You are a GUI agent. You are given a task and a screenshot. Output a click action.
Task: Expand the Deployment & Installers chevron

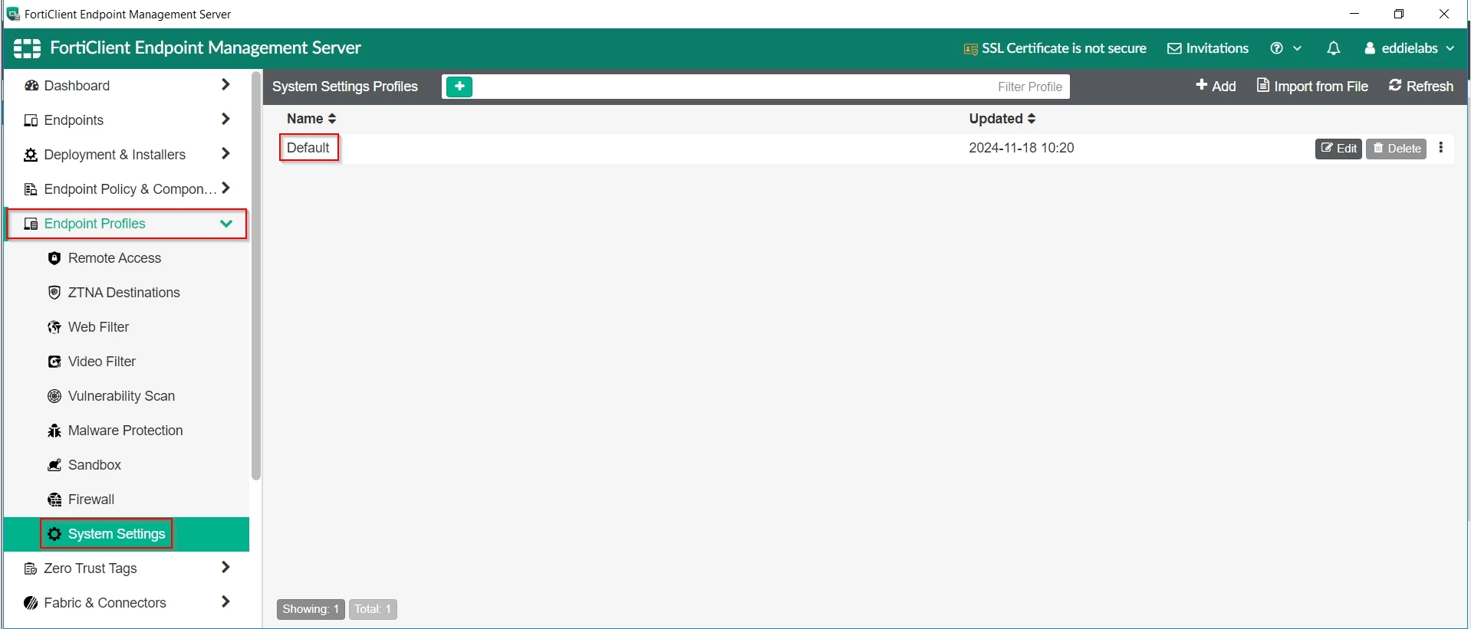(225, 154)
